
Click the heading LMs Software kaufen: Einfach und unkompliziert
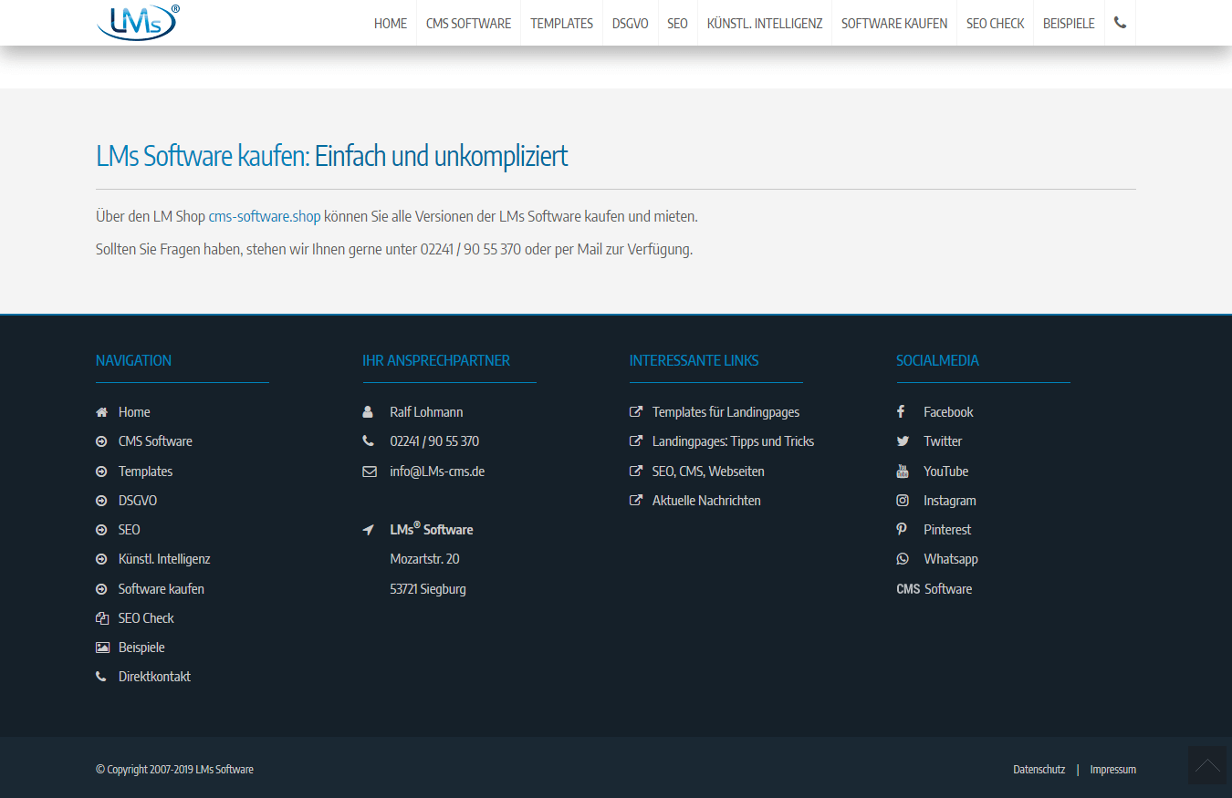pos(332,156)
